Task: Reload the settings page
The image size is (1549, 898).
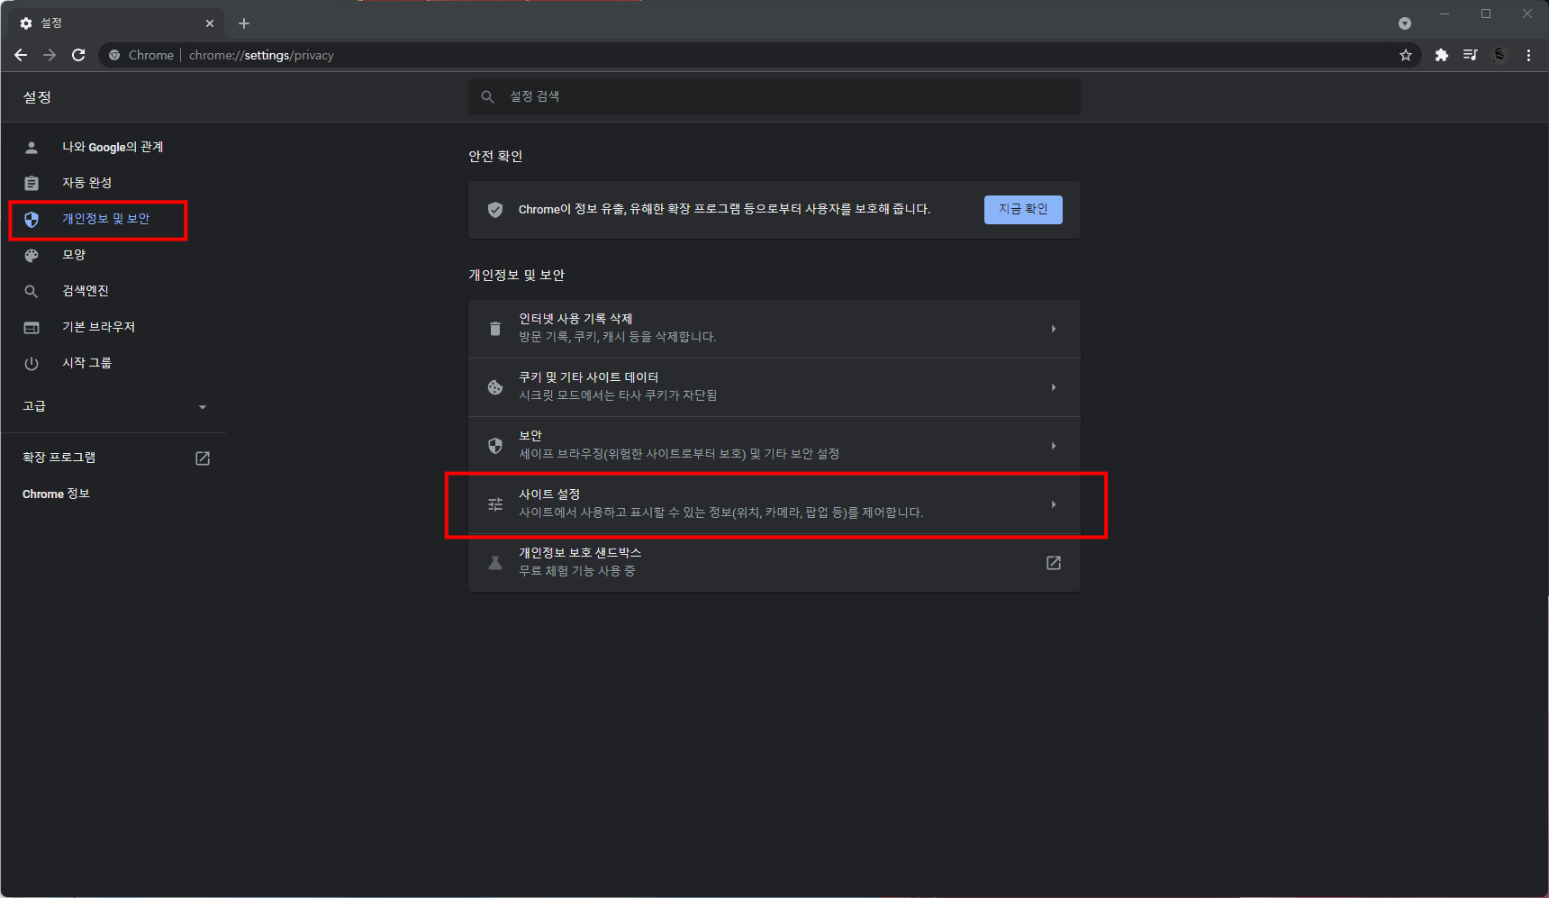Action: coord(78,55)
